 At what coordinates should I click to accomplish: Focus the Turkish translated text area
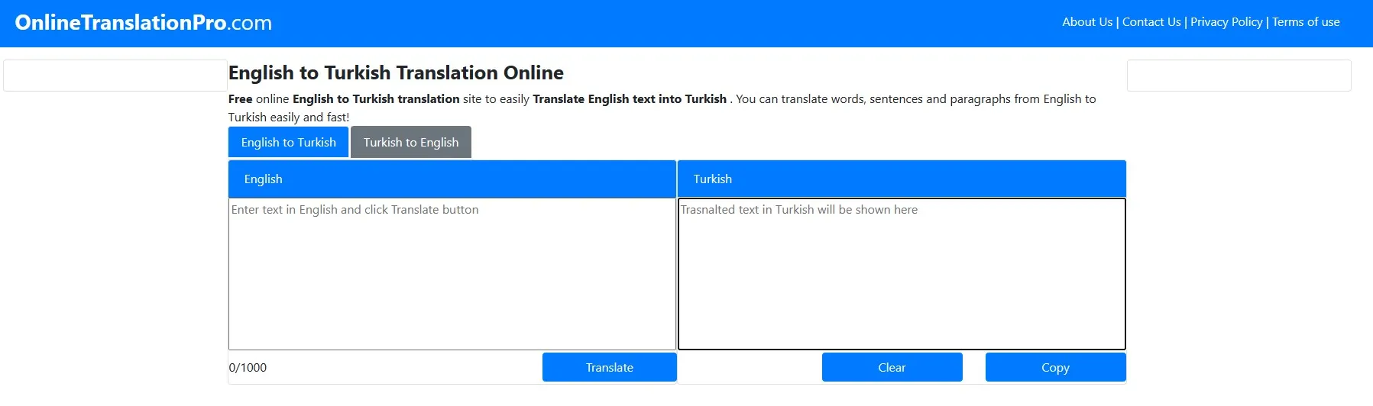click(902, 274)
